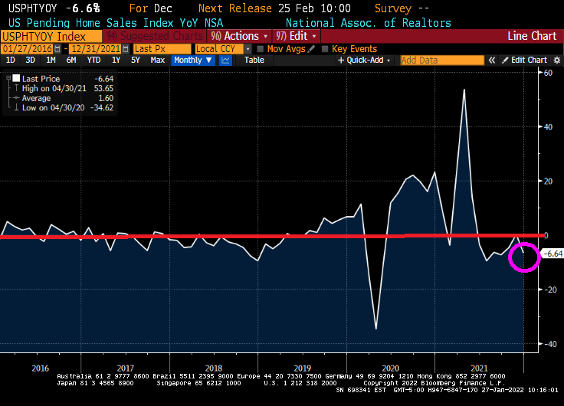Toggle the Key Events checkbox
The height and width of the screenshot is (406, 564).
[325, 49]
